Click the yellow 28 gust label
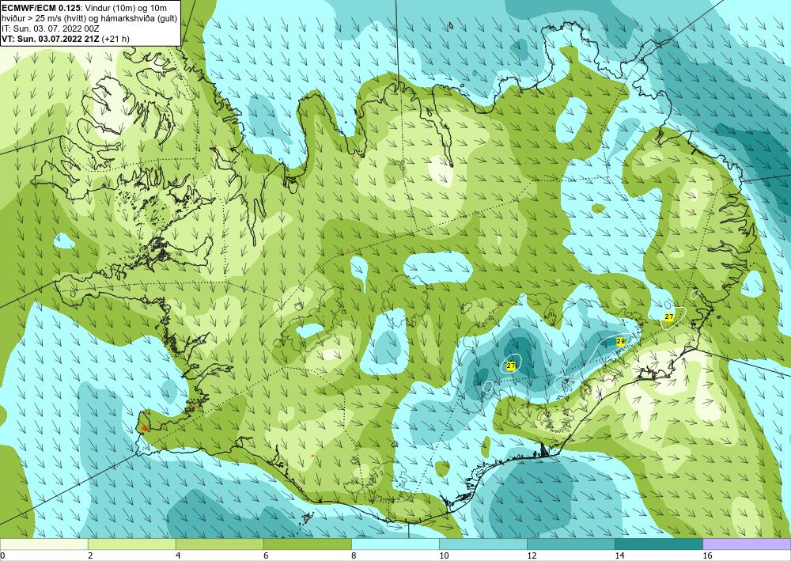791x561 pixels. (621, 341)
